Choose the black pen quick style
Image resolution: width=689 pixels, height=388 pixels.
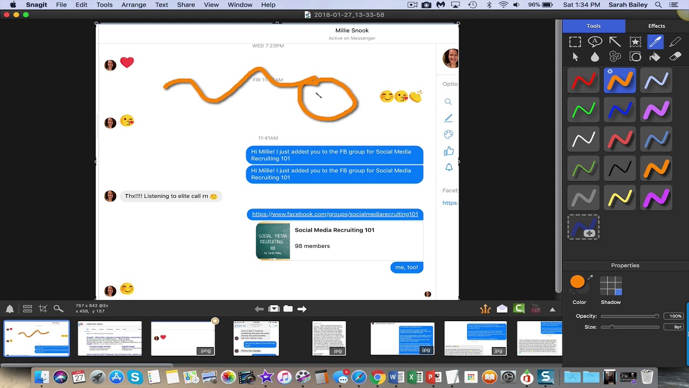pyautogui.click(x=620, y=169)
